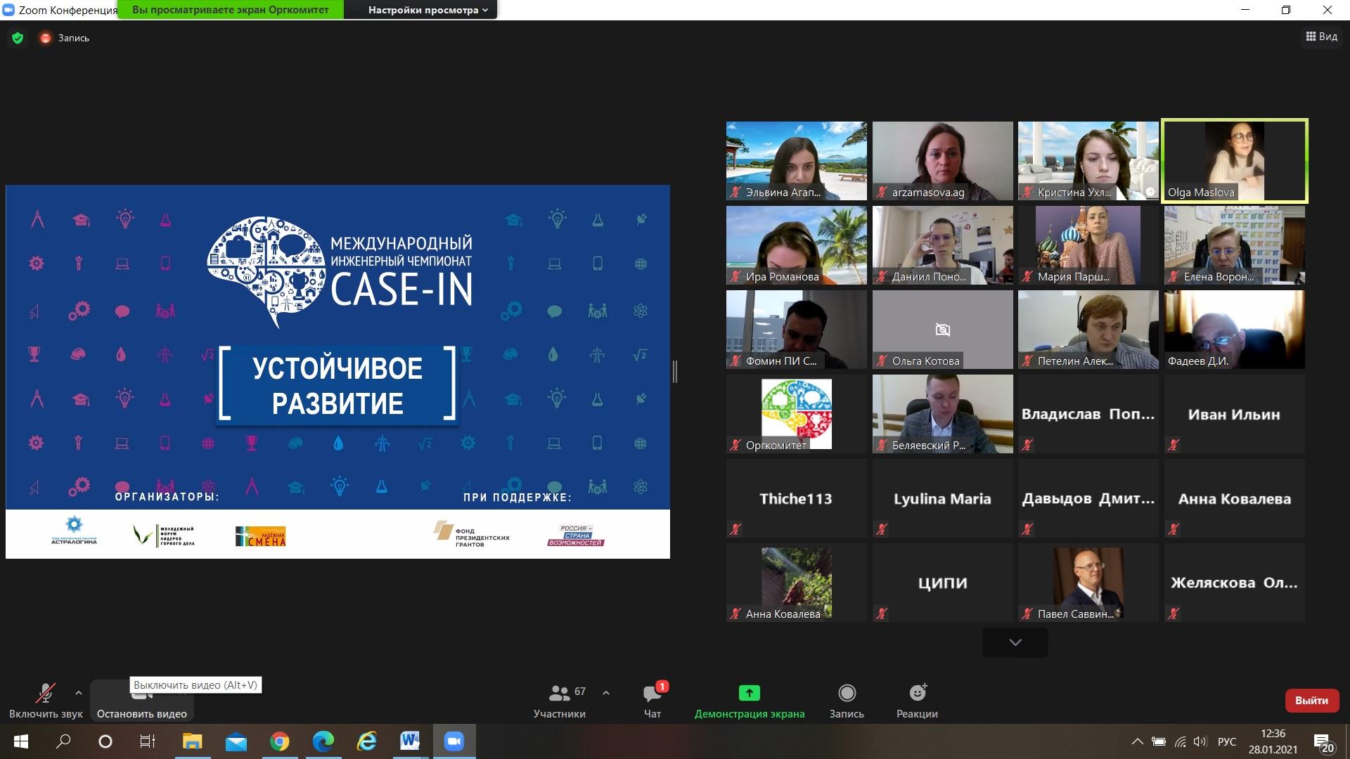Open File Explorer from taskbar
This screenshot has height=759, width=1350.
click(x=192, y=741)
